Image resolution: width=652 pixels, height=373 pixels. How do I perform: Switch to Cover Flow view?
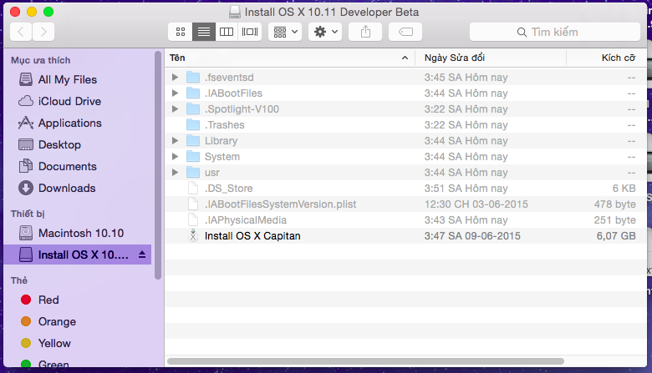249,32
